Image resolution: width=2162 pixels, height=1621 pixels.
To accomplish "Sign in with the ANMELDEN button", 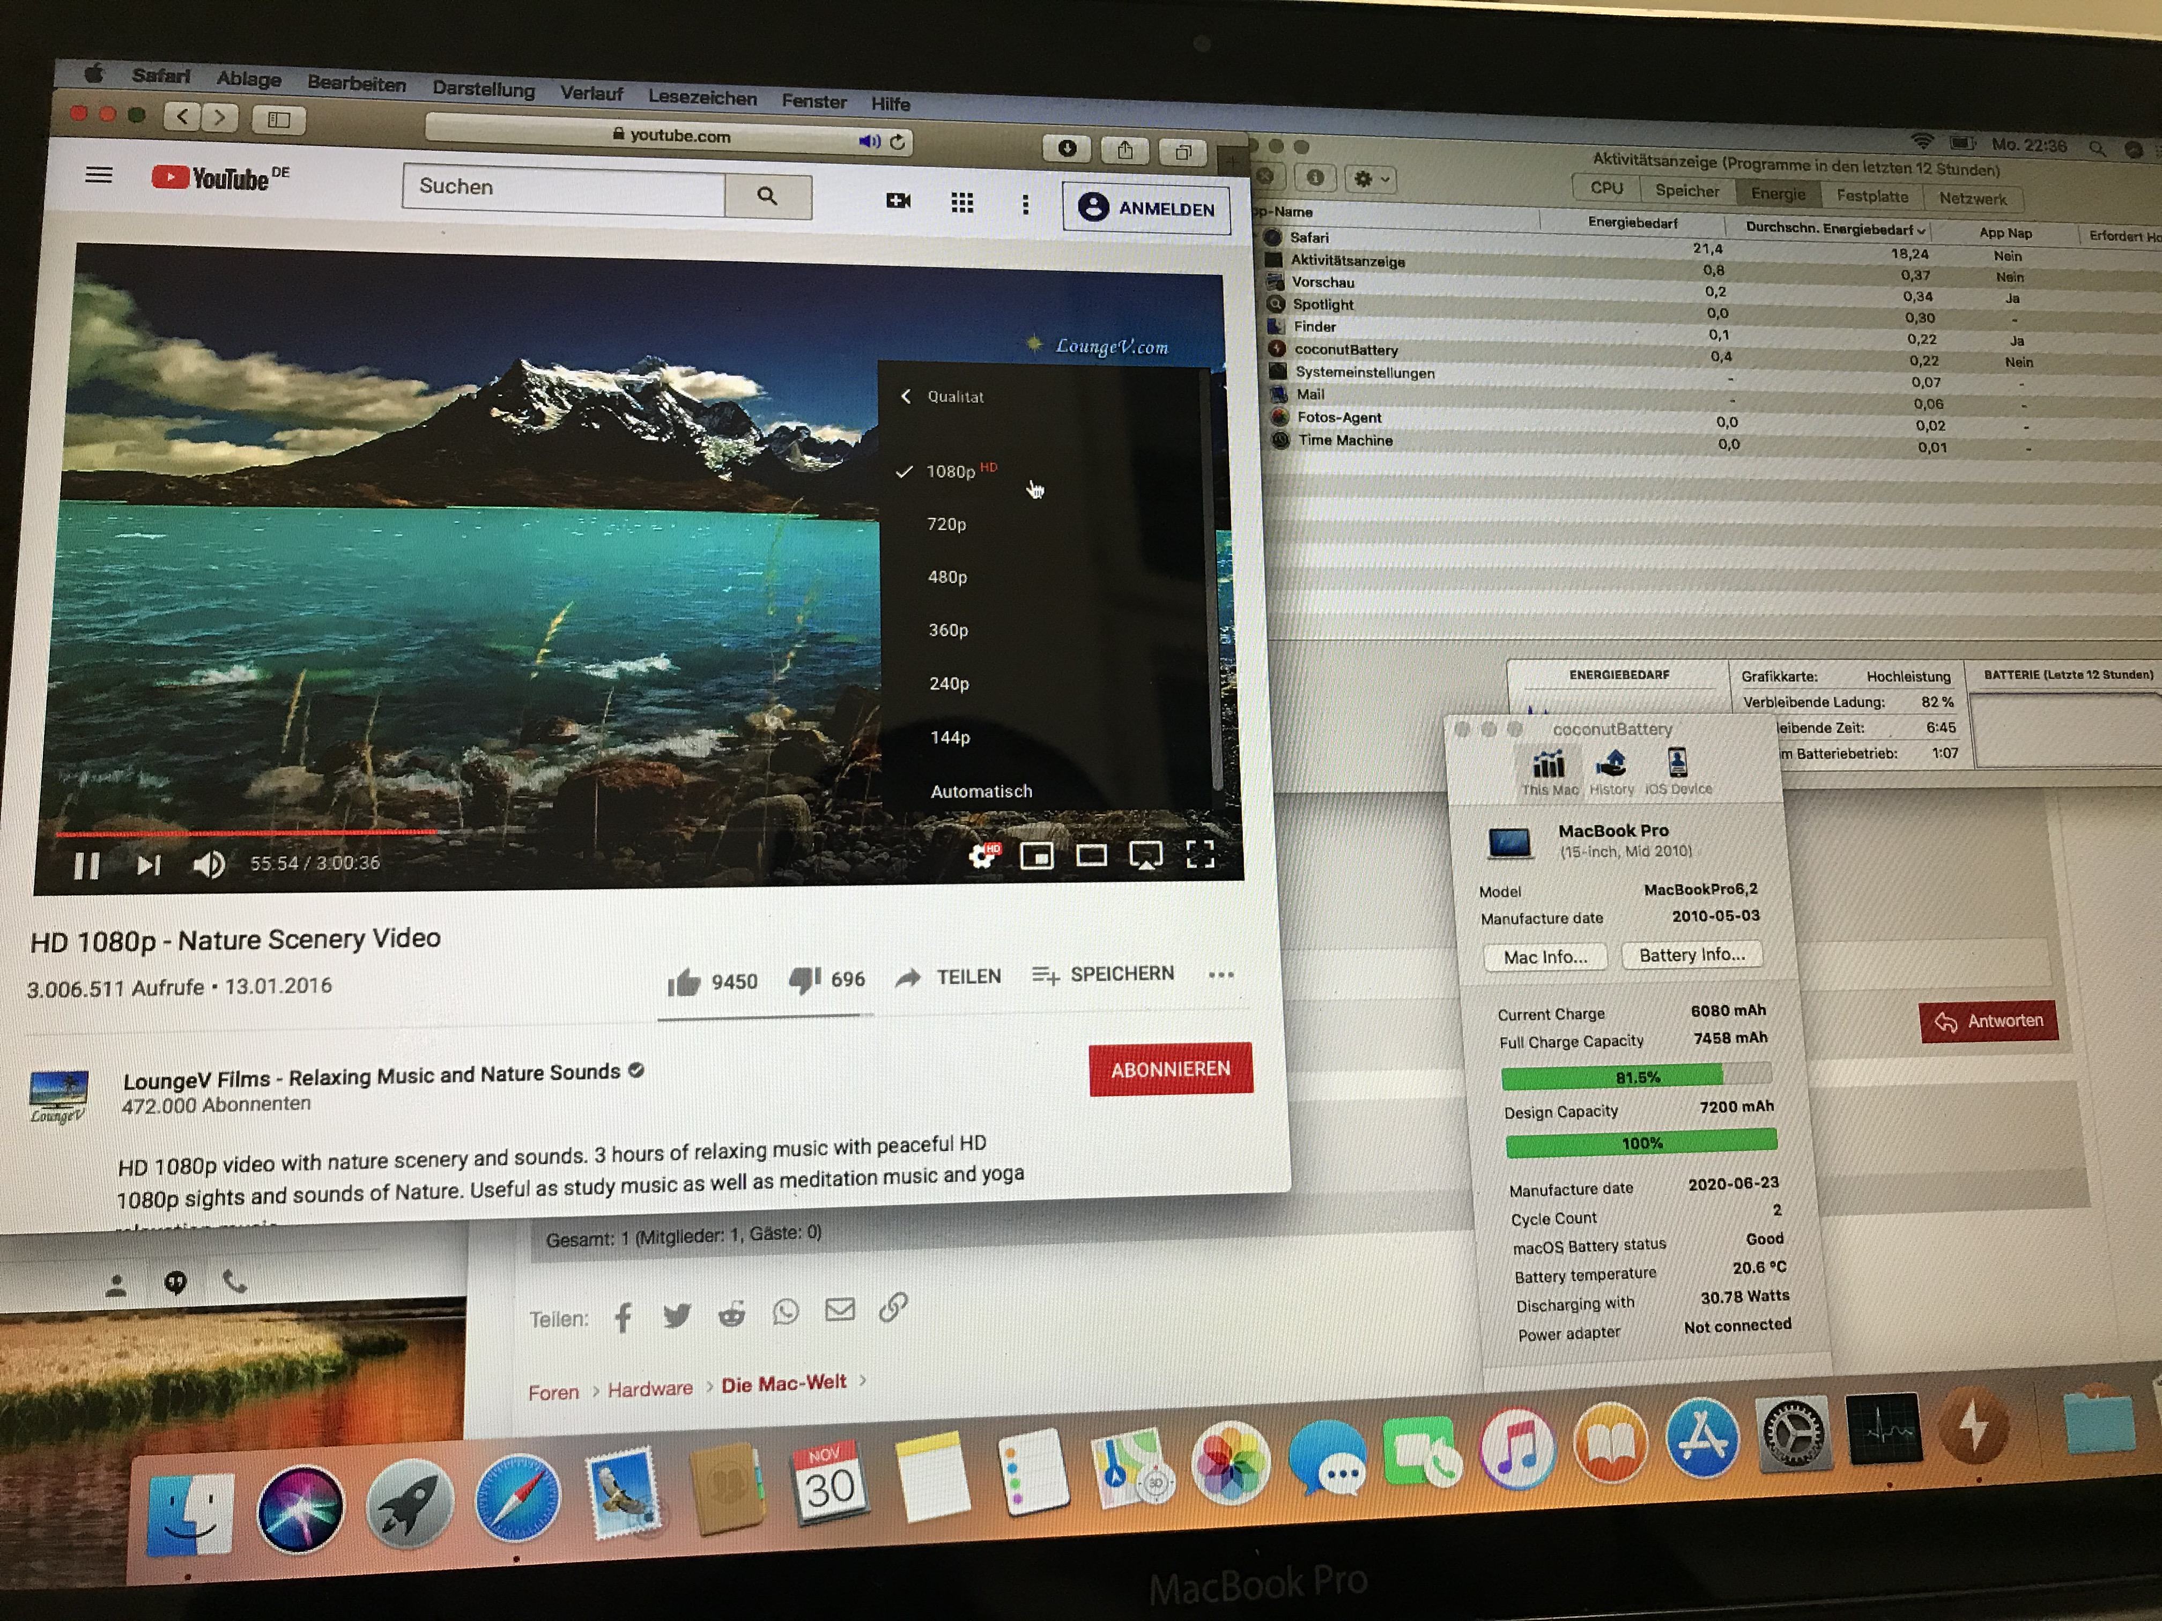I will (1146, 208).
